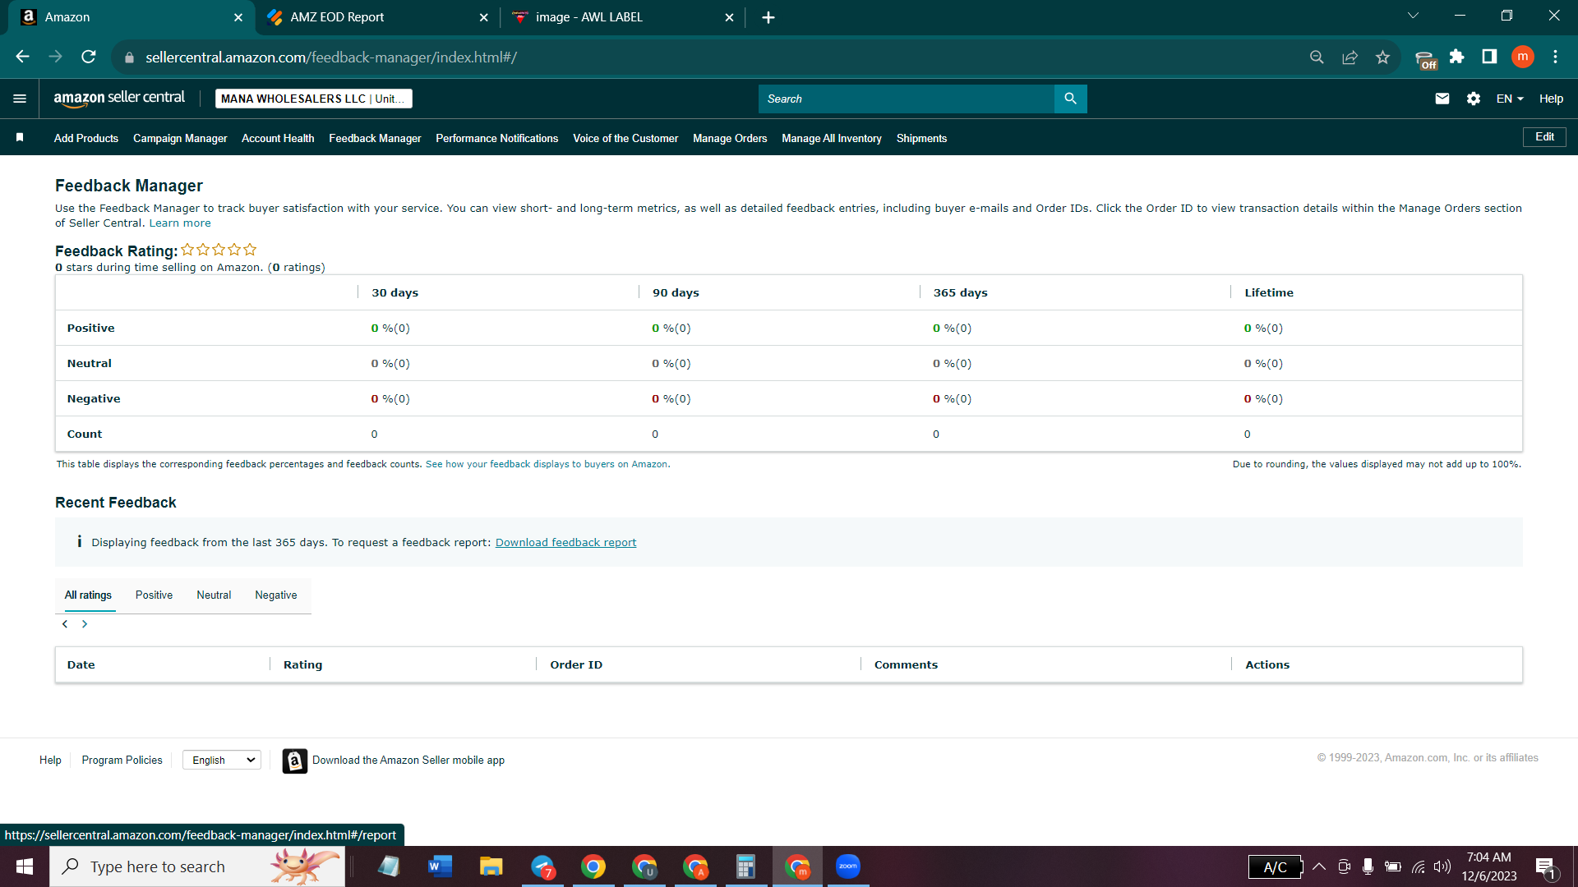Viewport: 1578px width, 887px height.
Task: Open File Explorer from the taskbar
Action: click(491, 866)
